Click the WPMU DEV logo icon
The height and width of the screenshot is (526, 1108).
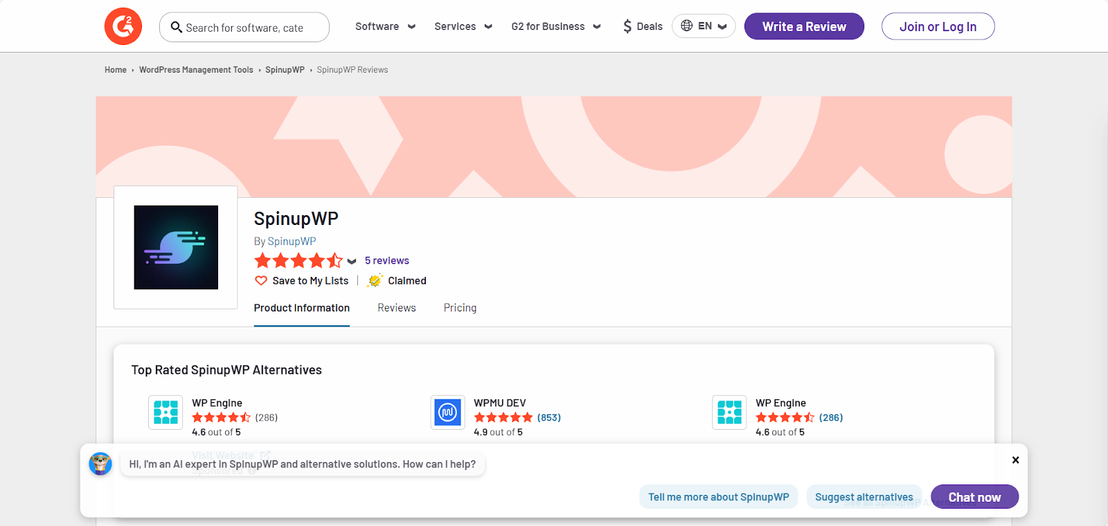(x=447, y=412)
